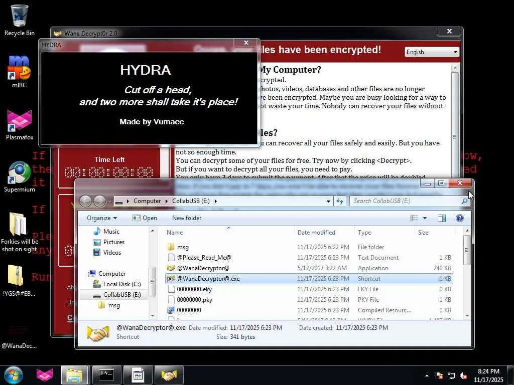The height and width of the screenshot is (385, 514).
Task: Sort files by Type column
Action: [384, 233]
